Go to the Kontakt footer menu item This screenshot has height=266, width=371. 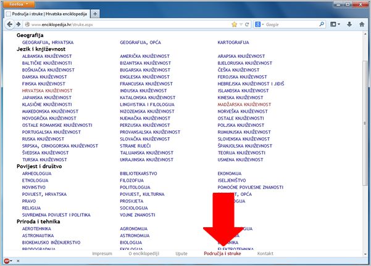[265, 253]
